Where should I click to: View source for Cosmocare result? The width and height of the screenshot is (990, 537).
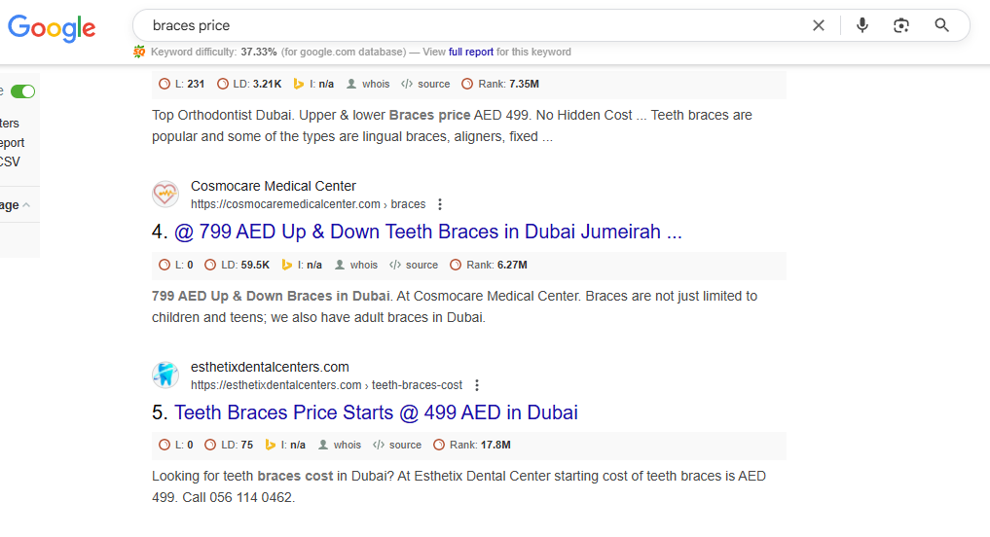click(x=414, y=265)
